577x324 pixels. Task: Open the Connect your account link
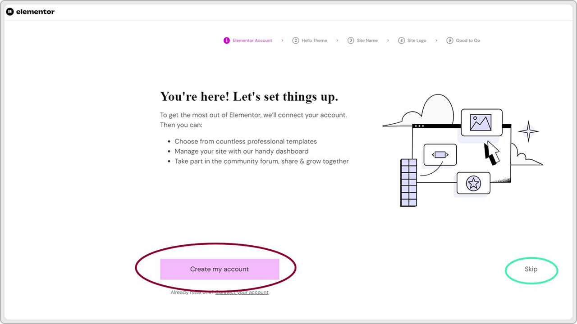242,292
